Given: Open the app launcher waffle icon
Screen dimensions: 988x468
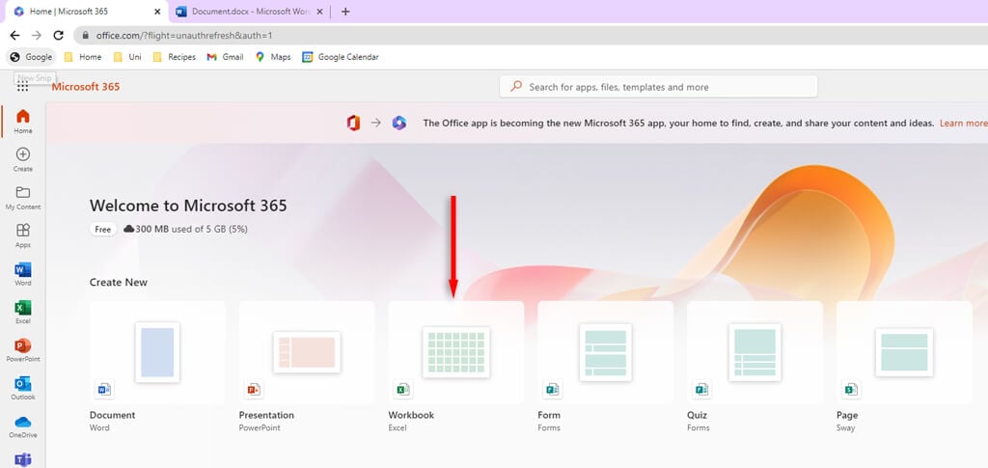Looking at the screenshot, I should (23, 87).
